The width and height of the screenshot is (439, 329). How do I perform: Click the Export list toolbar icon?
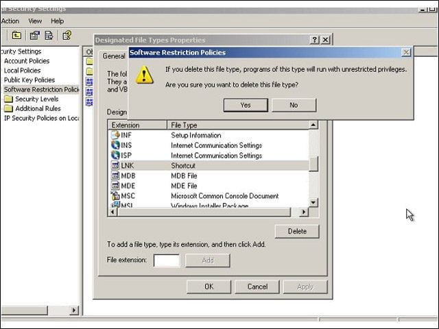tap(49, 36)
